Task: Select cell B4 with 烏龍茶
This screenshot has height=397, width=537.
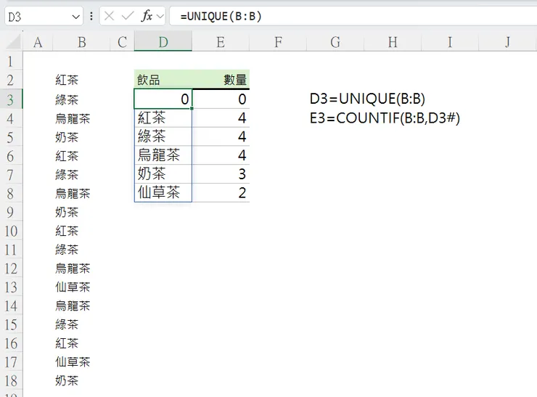Action: coord(81,118)
